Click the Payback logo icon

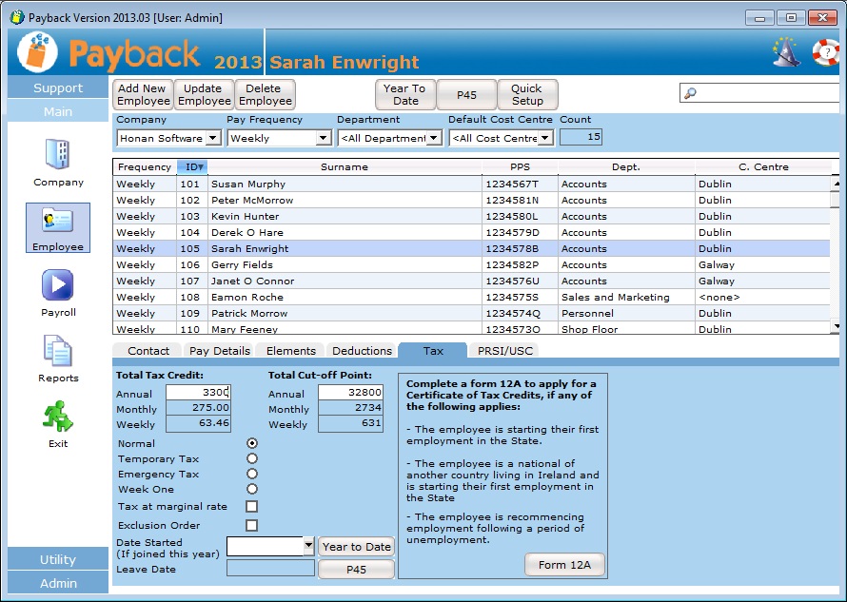tap(37, 52)
